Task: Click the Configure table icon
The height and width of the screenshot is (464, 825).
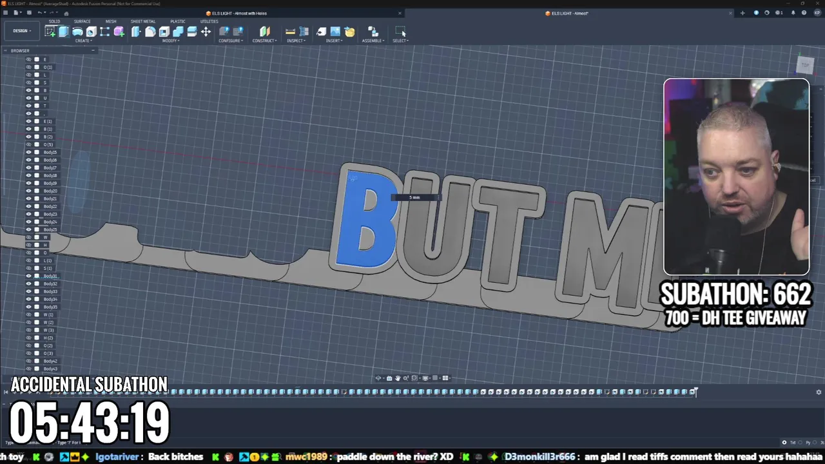Action: pos(238,32)
